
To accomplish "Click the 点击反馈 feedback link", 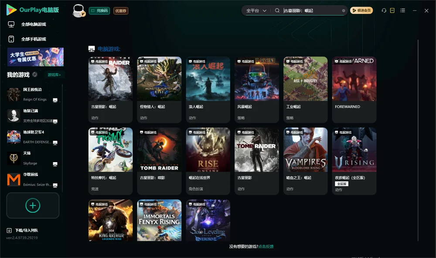I will [266, 247].
